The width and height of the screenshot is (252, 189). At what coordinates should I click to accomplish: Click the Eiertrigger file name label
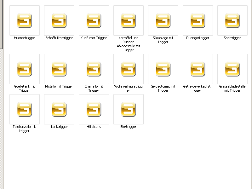pos(128,127)
